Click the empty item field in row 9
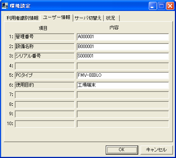Image resolution: width=176 pixels, height=158 pixels. click(45, 114)
